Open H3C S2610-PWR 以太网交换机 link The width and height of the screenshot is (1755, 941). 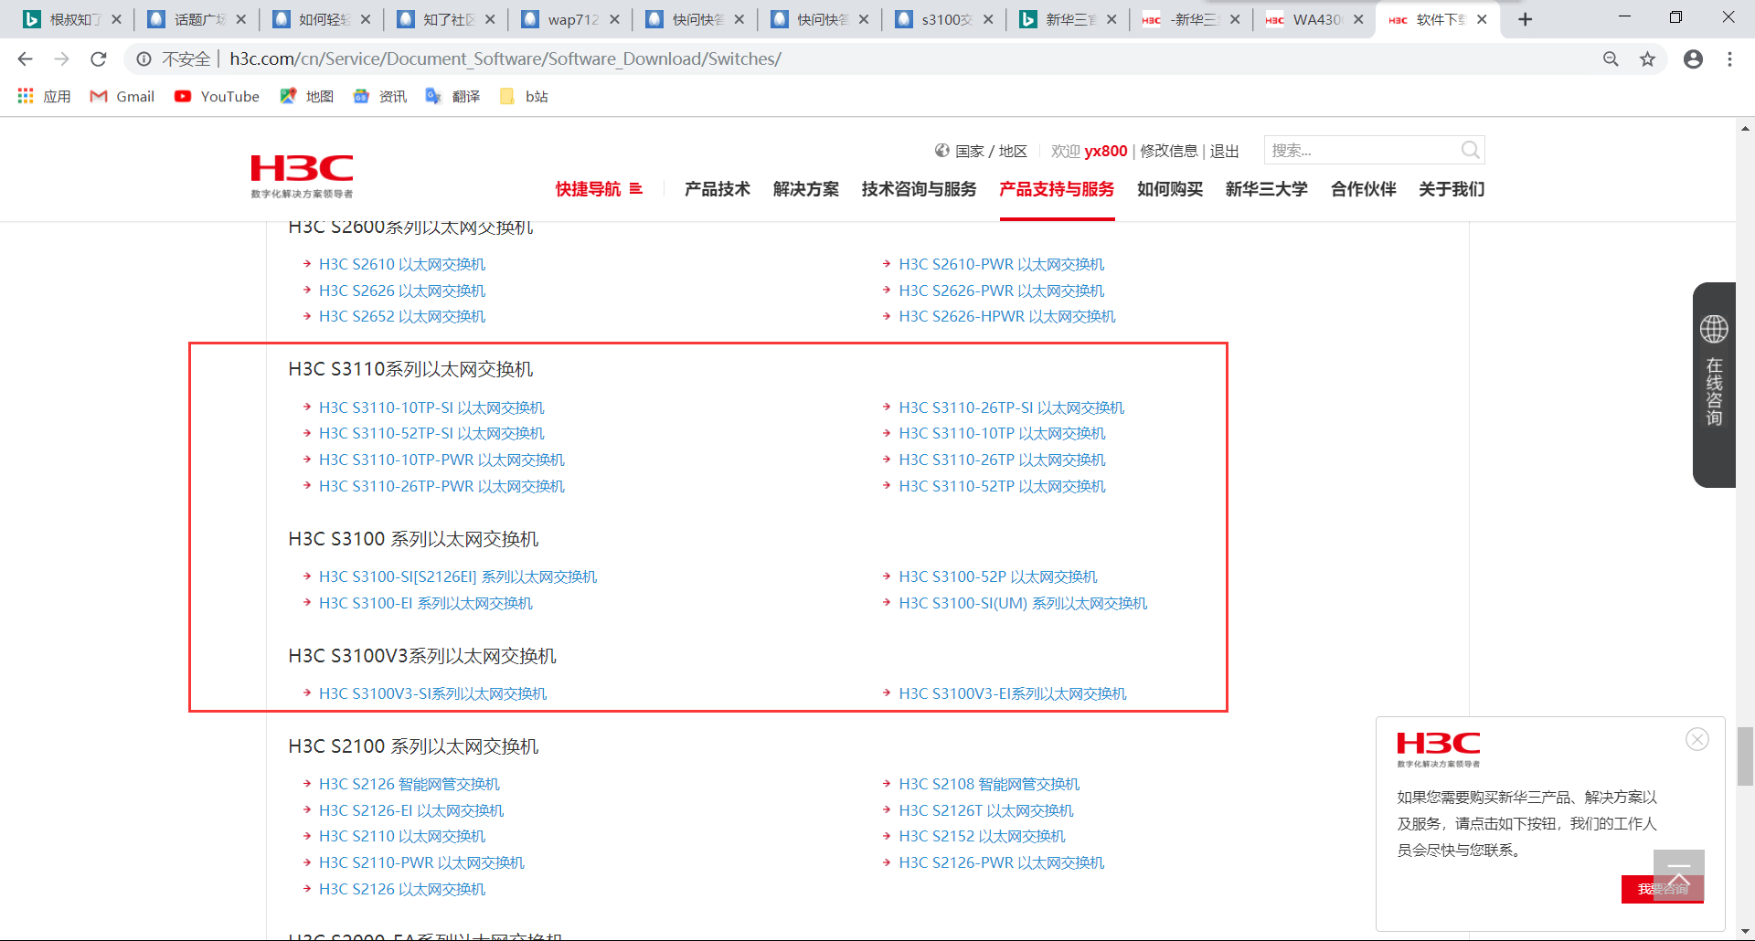click(1002, 264)
